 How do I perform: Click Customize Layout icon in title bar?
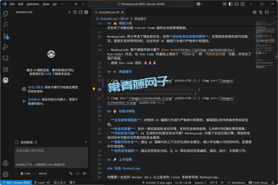(225, 4)
